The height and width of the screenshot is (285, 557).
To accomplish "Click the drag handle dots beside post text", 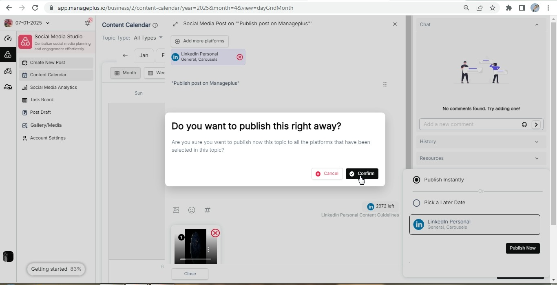I will pyautogui.click(x=385, y=84).
